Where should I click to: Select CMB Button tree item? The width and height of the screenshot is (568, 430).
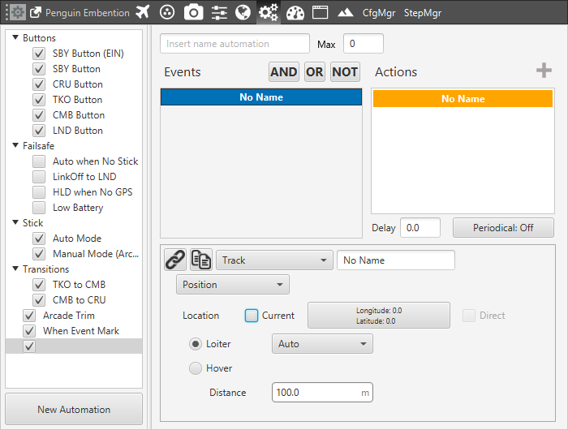(79, 115)
